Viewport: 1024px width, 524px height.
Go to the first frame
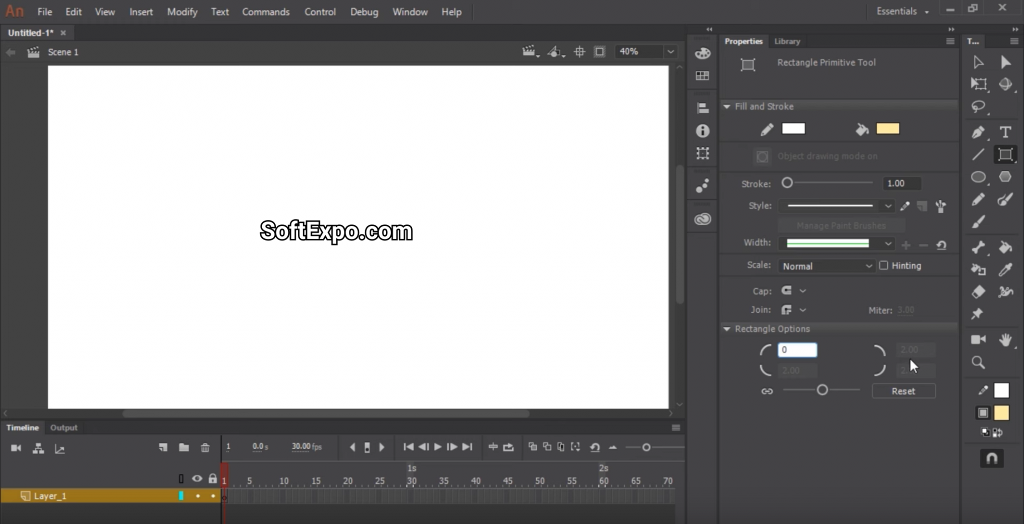coord(408,447)
